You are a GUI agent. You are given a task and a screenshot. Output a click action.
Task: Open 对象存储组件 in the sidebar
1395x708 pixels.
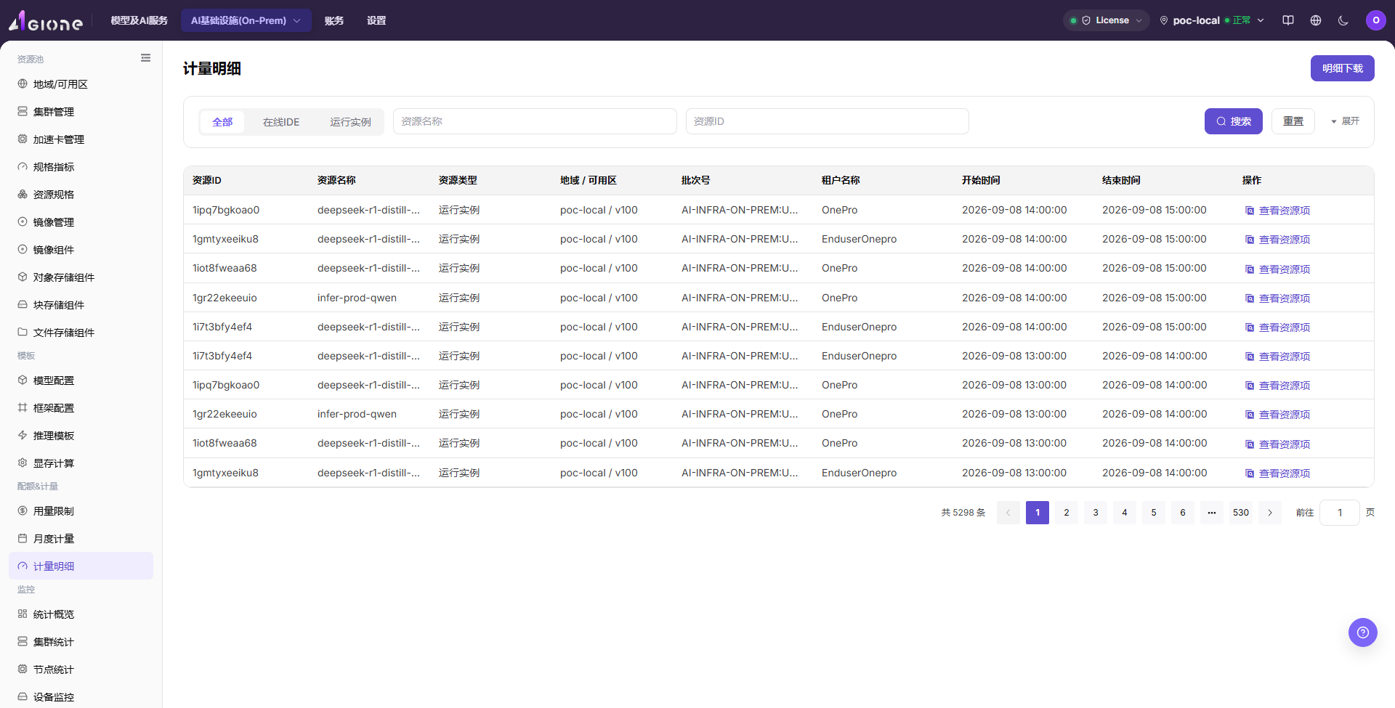(x=81, y=277)
